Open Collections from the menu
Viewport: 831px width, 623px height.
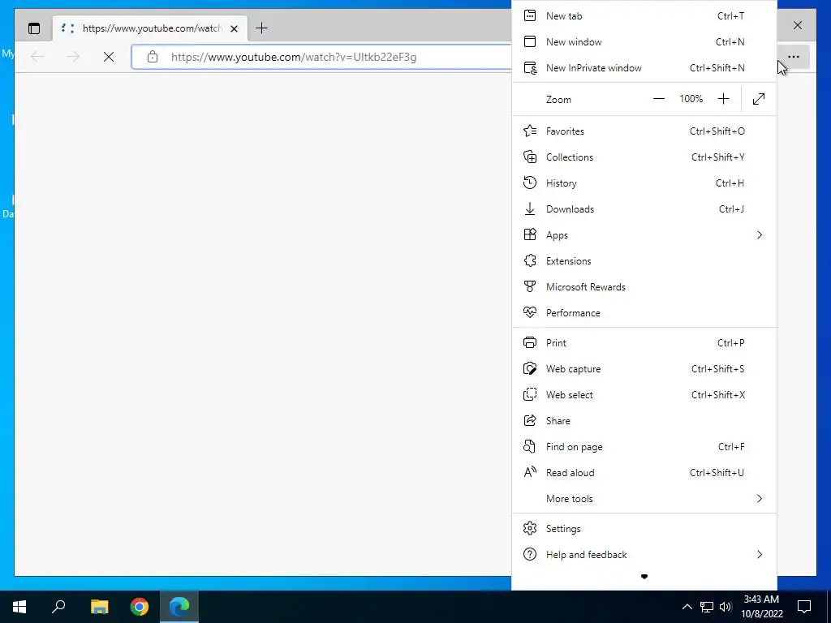pos(644,157)
